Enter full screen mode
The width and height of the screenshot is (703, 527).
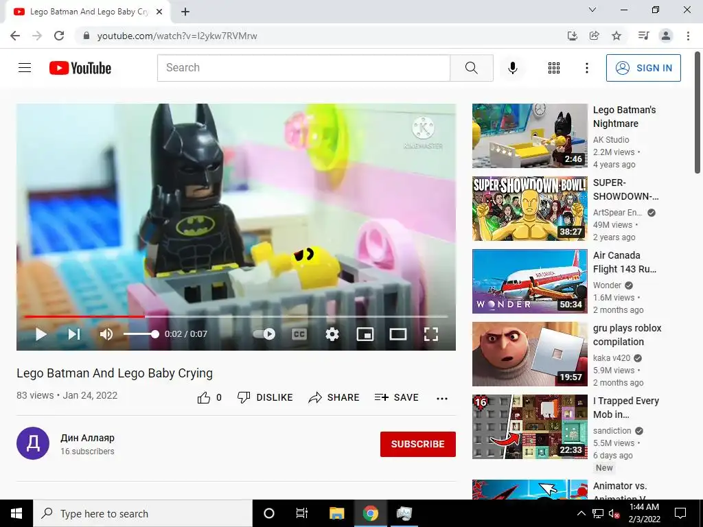[x=431, y=334]
